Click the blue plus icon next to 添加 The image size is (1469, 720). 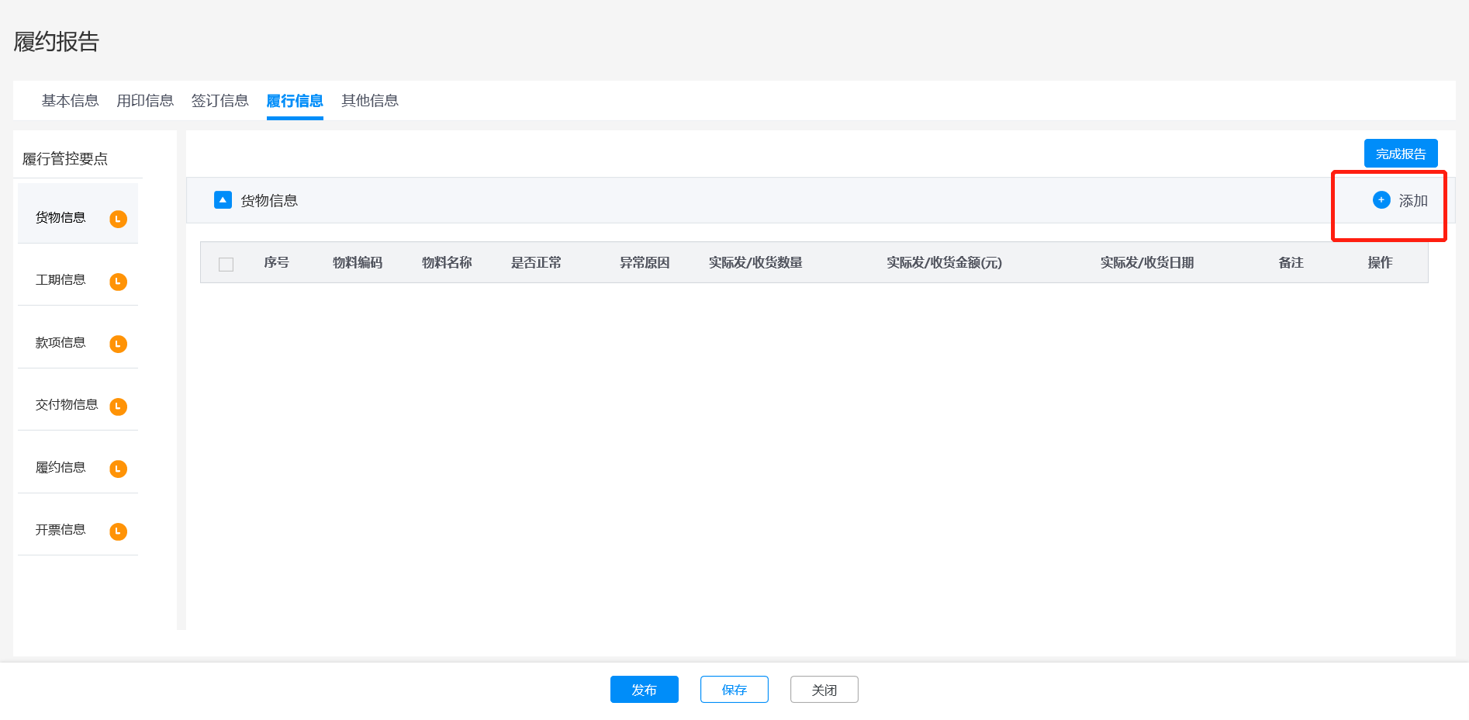1381,200
